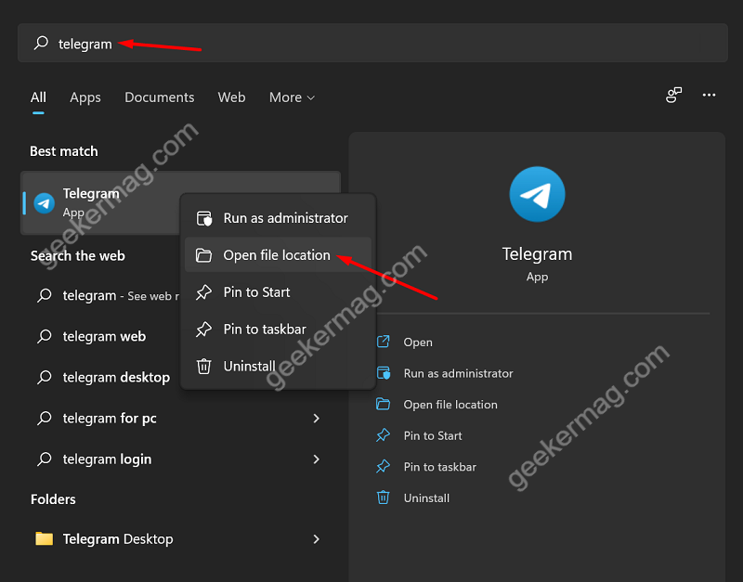743x582 pixels.
Task: Click the magnifier icon beside 'telegram desktop'
Action: coord(45,377)
